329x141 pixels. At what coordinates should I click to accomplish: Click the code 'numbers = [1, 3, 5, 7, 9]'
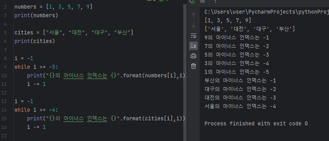54,7
